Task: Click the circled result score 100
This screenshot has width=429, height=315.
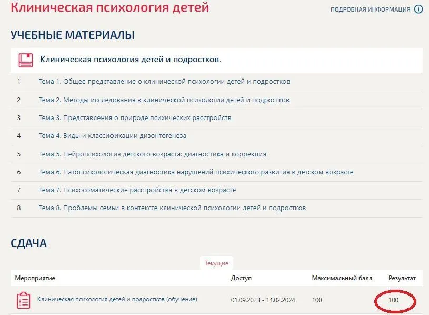Action: [x=393, y=300]
